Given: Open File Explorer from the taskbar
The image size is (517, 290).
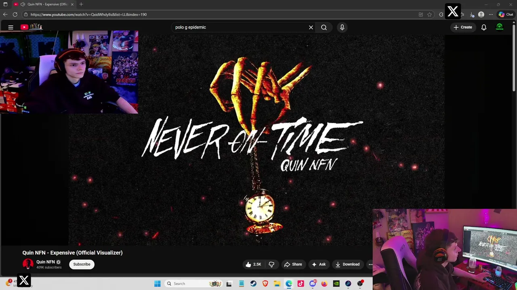Looking at the screenshot, I should 277,284.
